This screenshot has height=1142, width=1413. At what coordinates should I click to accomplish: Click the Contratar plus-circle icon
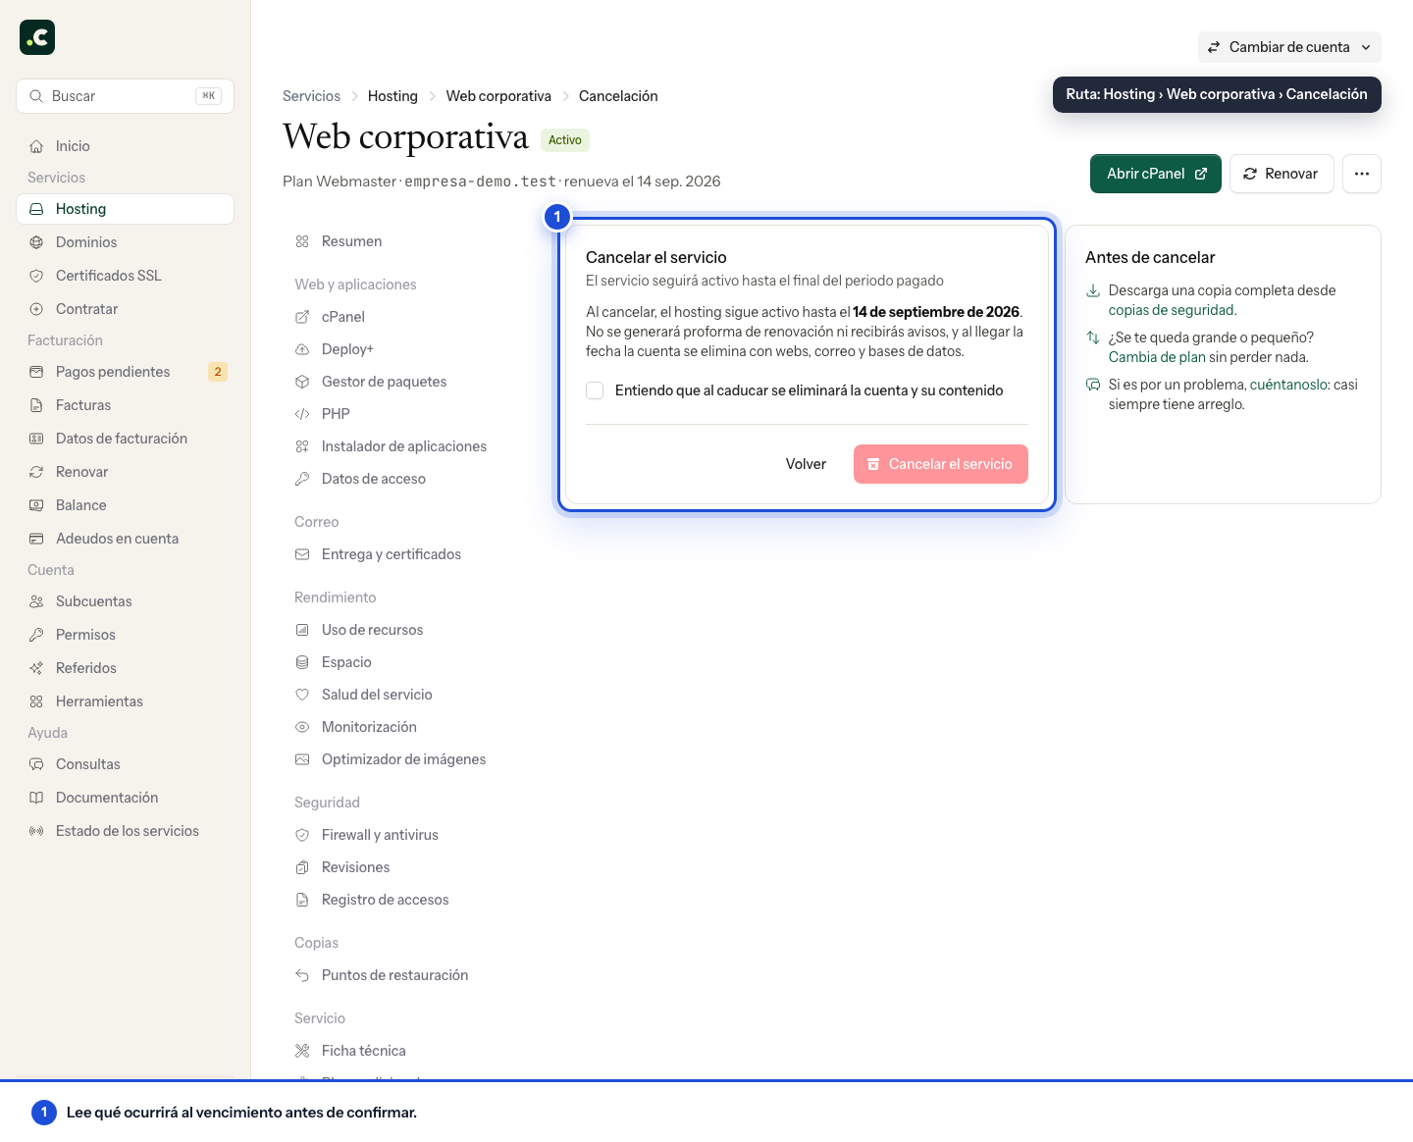pos(36,309)
